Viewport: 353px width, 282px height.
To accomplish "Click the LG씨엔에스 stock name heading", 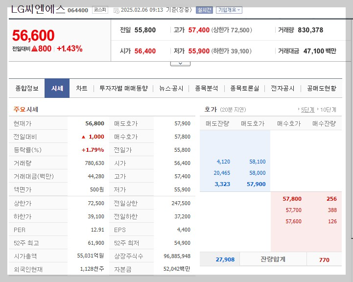I will coord(38,10).
